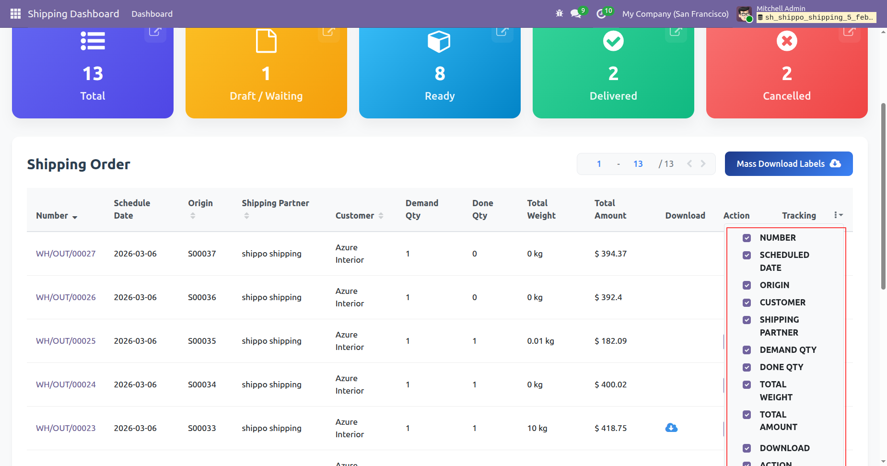This screenshot has height=466, width=887.
Task: Open the Ready card's external link icon
Action: [502, 32]
